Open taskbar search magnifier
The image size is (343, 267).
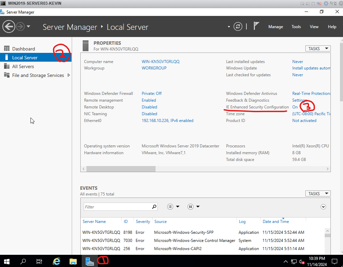point(23,261)
